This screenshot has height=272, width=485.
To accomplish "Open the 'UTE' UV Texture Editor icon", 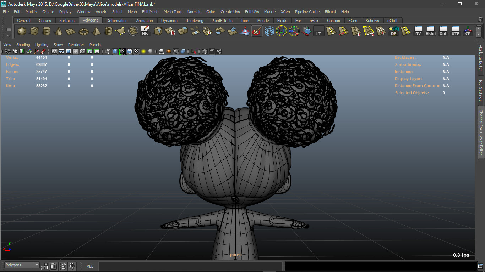I will tap(455, 31).
